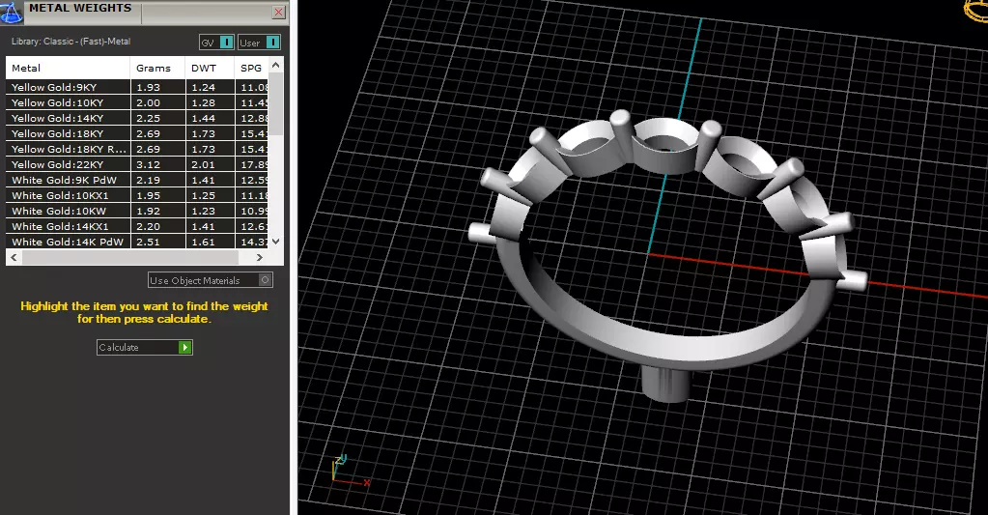The image size is (988, 515).
Task: Toggle the User library switch
Action: click(x=259, y=43)
